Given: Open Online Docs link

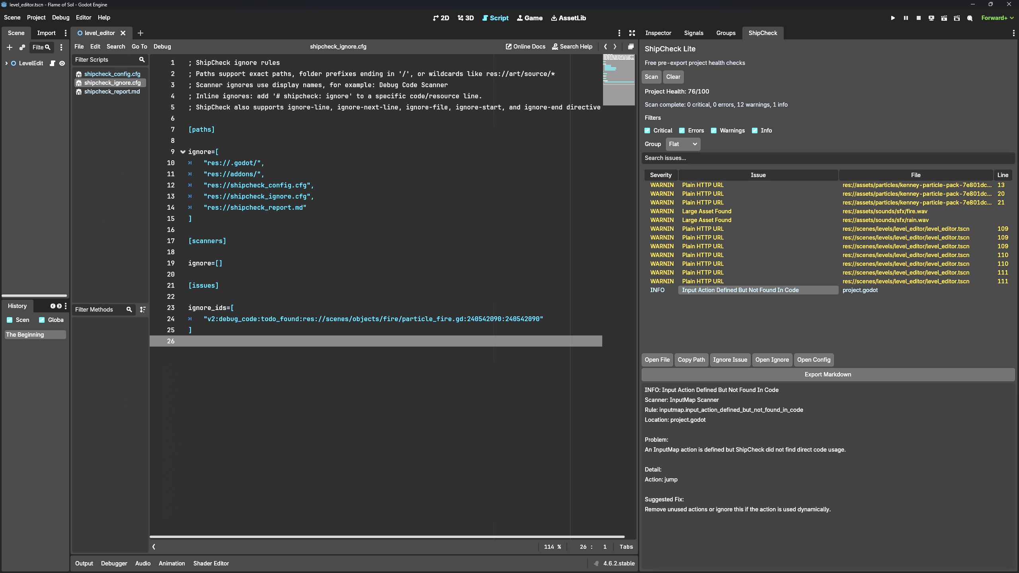Looking at the screenshot, I should [525, 47].
